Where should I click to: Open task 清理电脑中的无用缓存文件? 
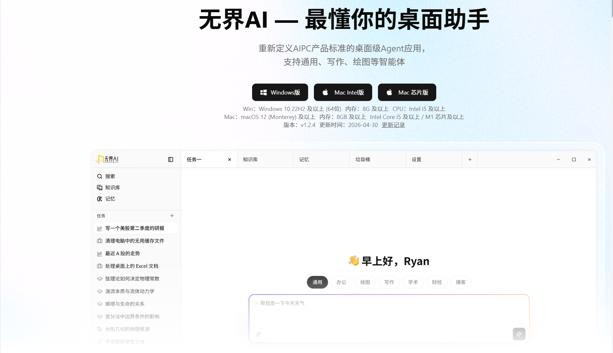click(x=136, y=241)
